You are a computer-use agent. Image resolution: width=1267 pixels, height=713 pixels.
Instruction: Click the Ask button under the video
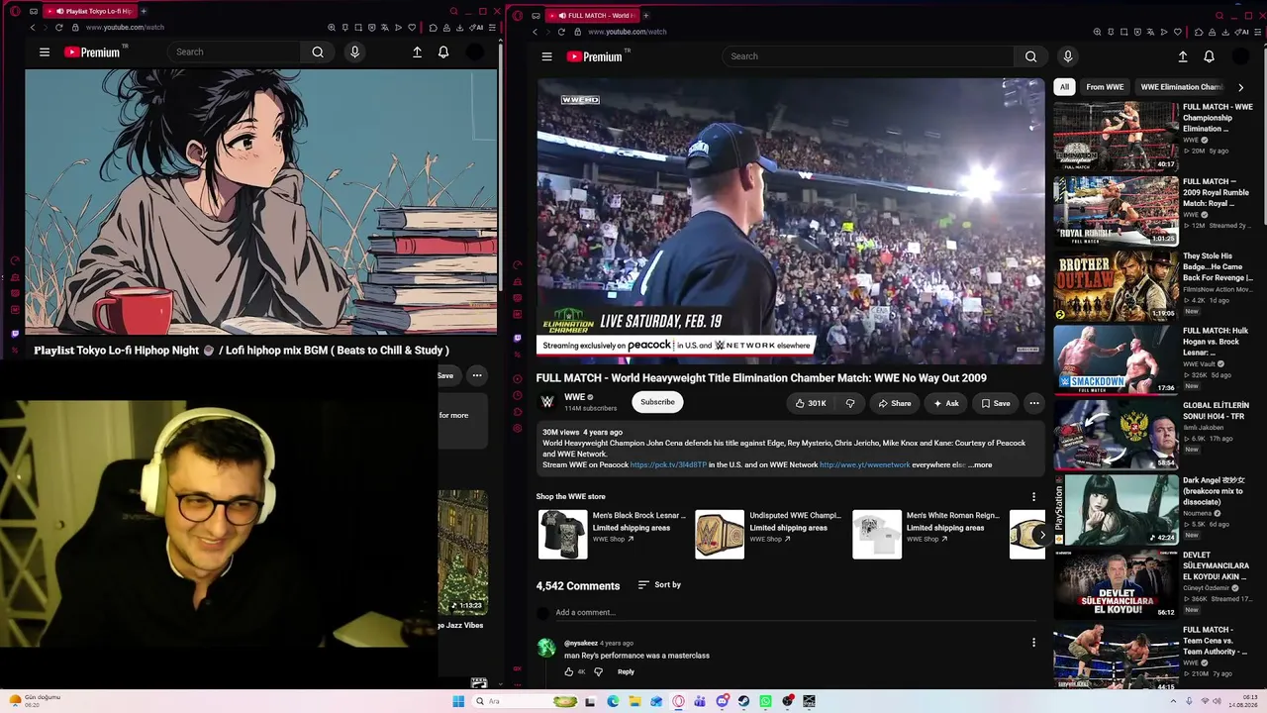(945, 403)
